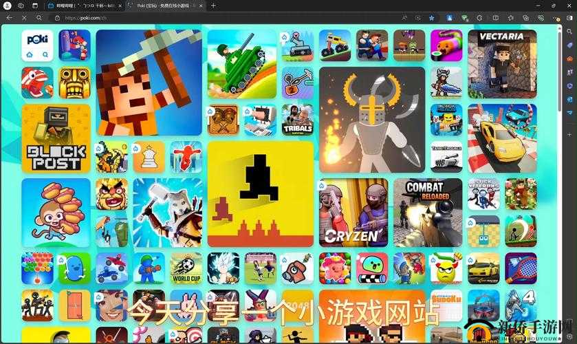Open the chess game icon
The height and width of the screenshot is (344, 577).
tap(149, 157)
